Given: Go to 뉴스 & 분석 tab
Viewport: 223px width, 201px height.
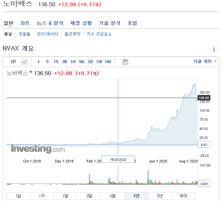Looking at the screenshot, I should 50,23.
